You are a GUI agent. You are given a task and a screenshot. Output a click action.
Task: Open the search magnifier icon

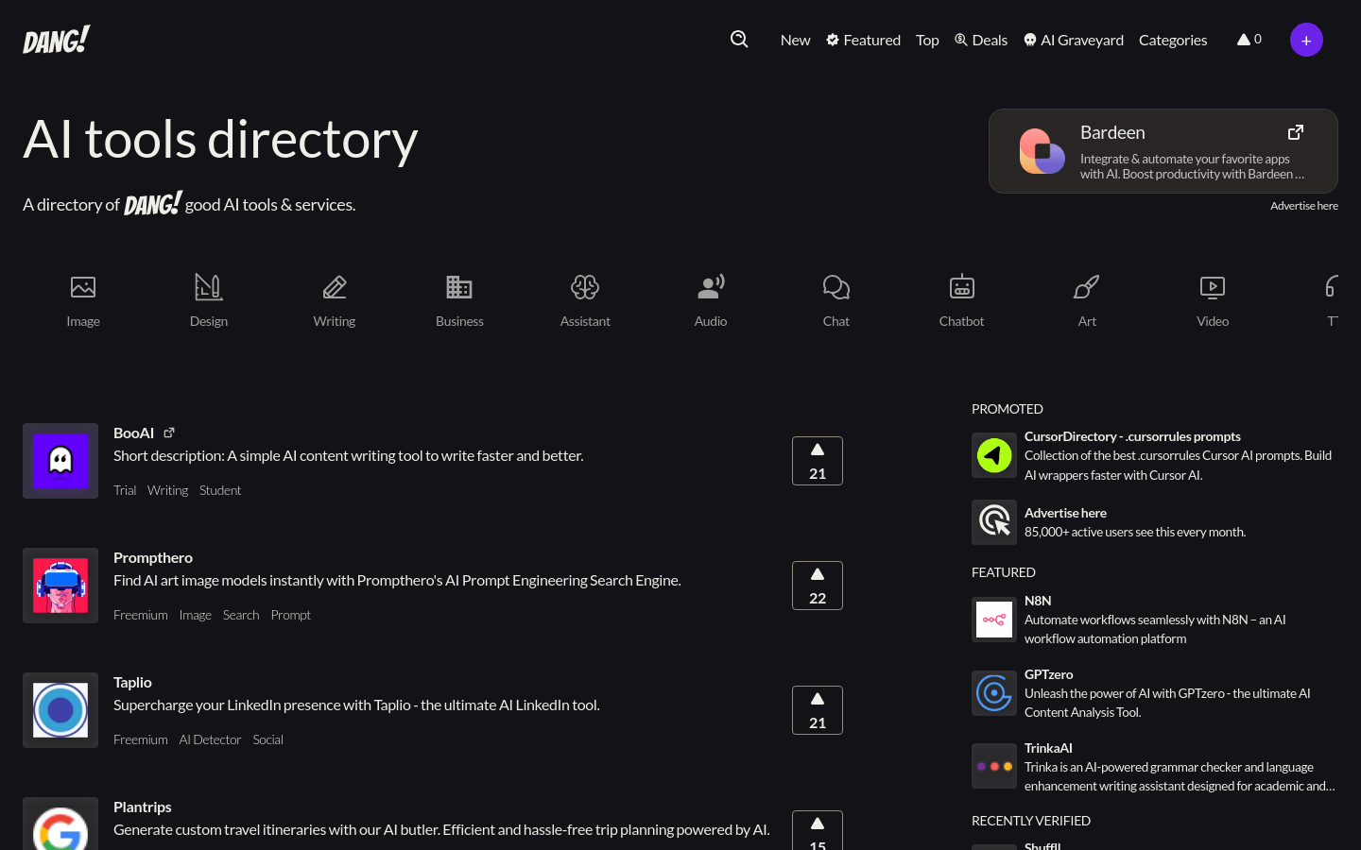(739, 39)
